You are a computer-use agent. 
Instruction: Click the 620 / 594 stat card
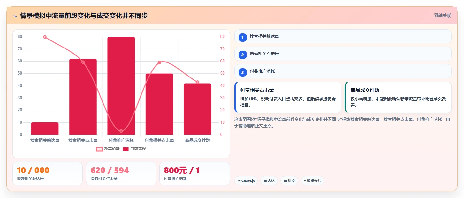[x=121, y=173]
